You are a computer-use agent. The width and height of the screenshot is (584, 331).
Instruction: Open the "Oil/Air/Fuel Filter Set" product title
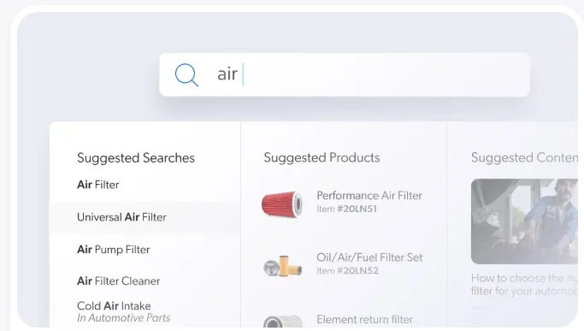point(369,257)
